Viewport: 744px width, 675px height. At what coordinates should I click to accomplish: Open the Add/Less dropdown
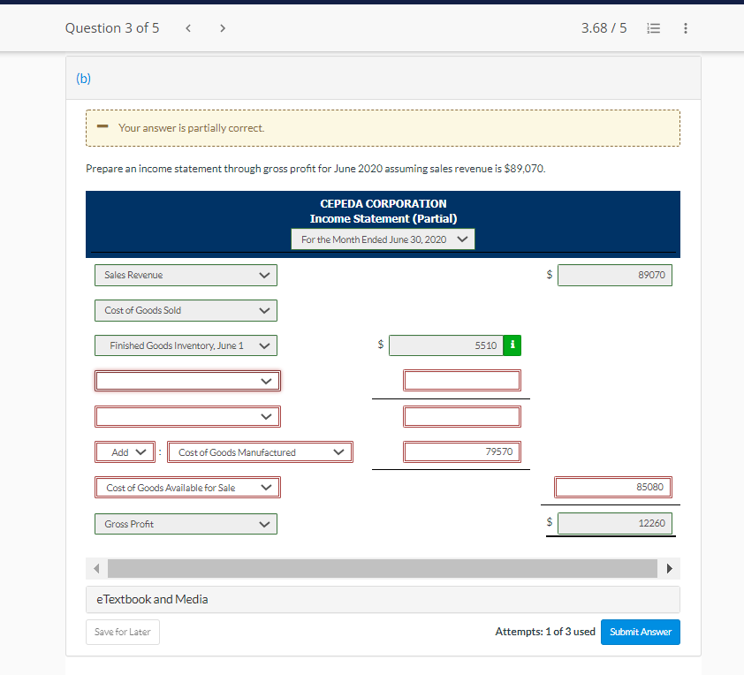coord(125,452)
